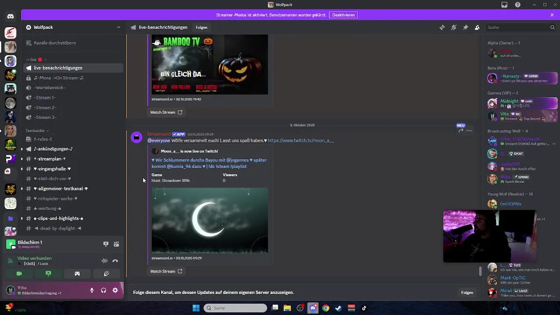Open the stell-dich-vor channel
Screen dimensions: 560x315
73,178
